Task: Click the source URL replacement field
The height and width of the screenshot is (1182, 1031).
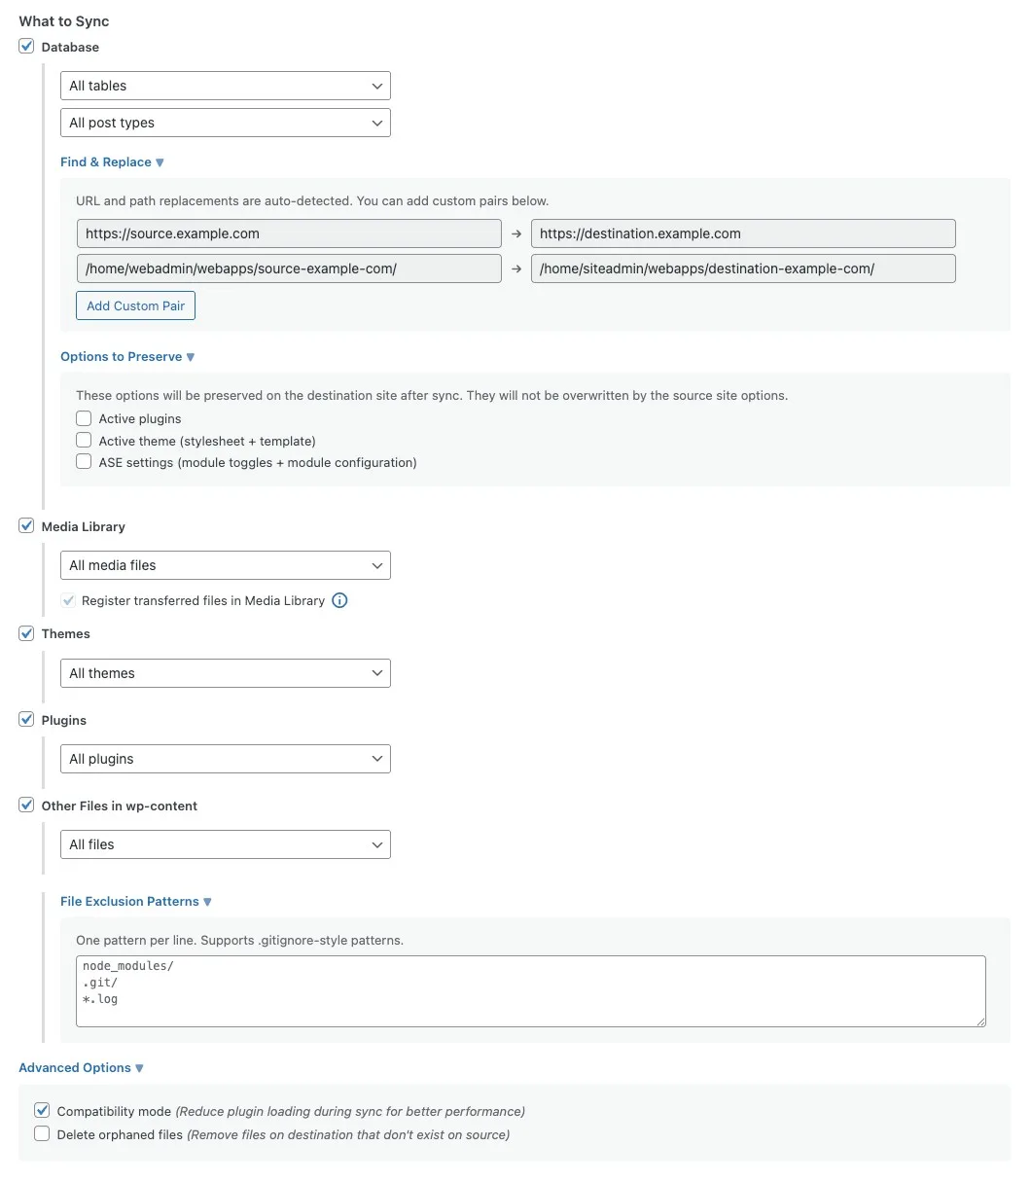Action: 289,233
